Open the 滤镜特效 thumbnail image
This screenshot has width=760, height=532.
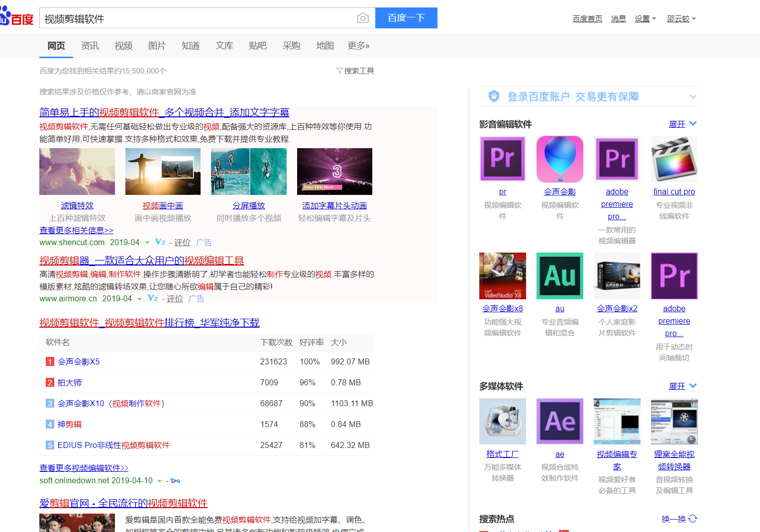coord(77,172)
